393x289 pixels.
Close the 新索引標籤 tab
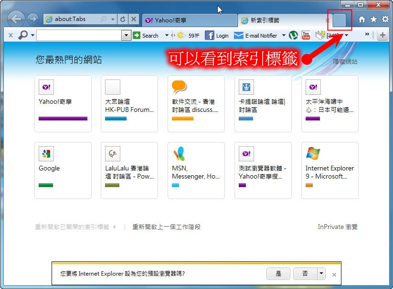(x=327, y=20)
